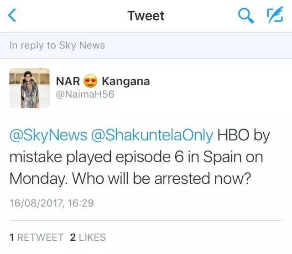Click the likes count number 2
This screenshot has height=254, width=292.
click(73, 237)
